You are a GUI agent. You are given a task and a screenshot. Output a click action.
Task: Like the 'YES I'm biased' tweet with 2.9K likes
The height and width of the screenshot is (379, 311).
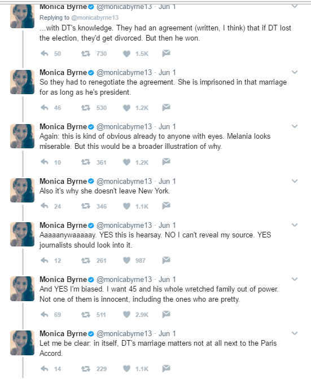127,314
